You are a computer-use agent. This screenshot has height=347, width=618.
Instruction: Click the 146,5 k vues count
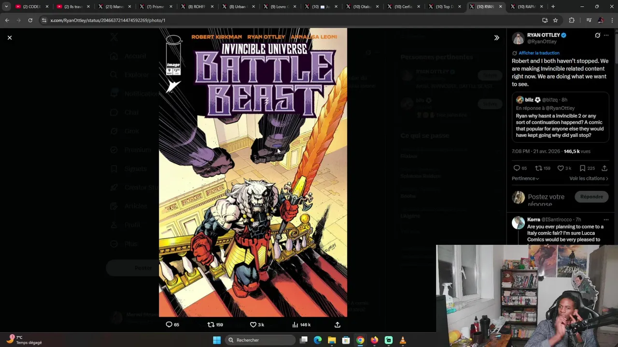click(577, 151)
